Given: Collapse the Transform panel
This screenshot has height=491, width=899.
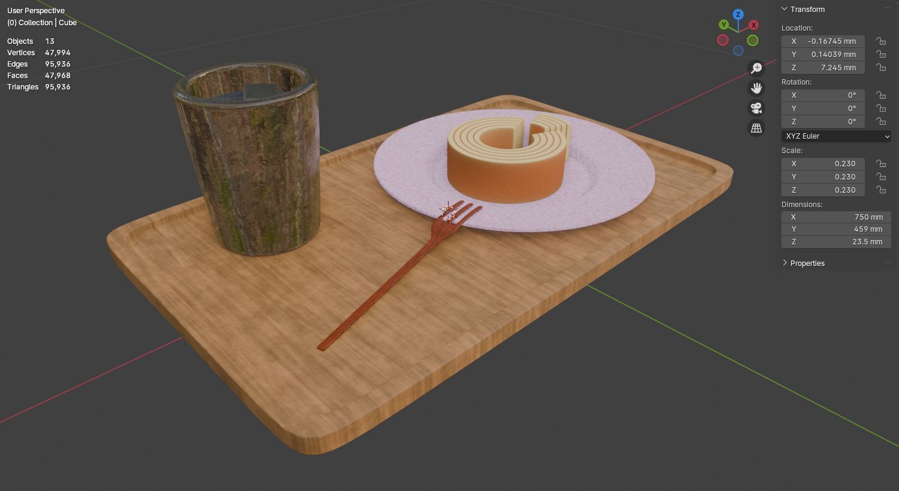Looking at the screenshot, I should click(784, 9).
